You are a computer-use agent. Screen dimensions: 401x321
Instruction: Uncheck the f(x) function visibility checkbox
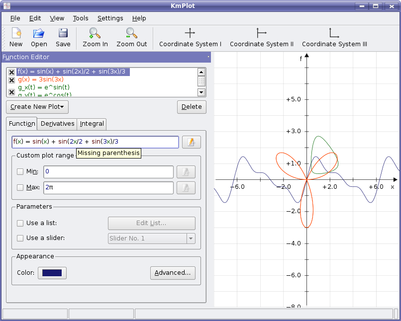pos(12,72)
